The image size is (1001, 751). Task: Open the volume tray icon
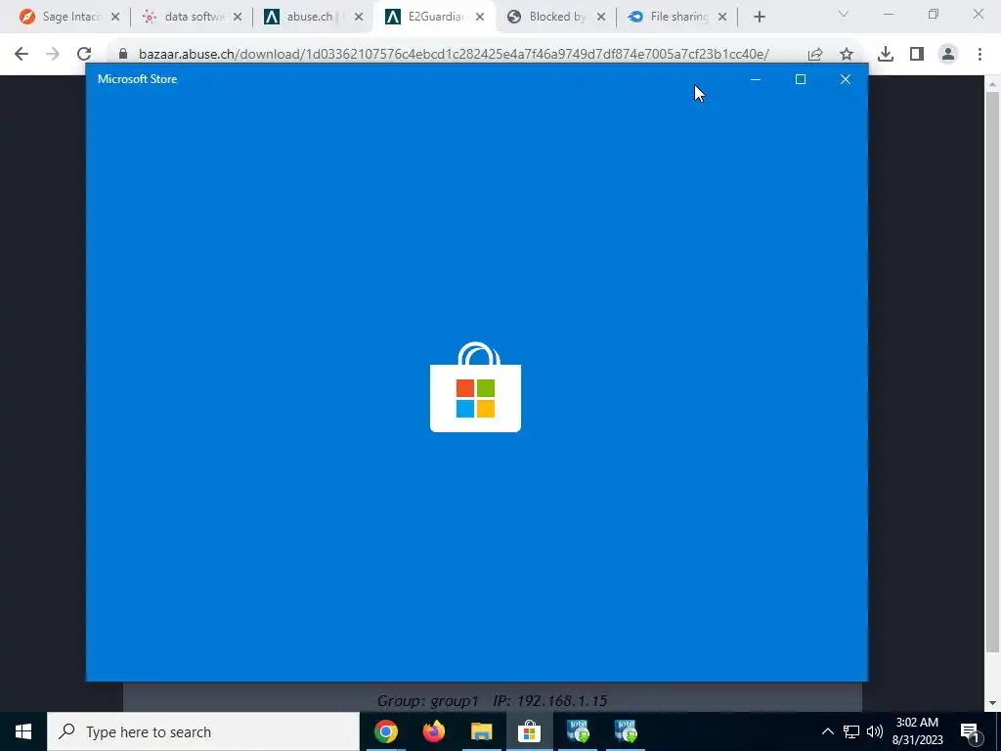click(875, 731)
